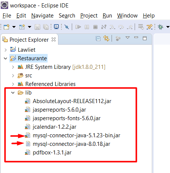The width and height of the screenshot is (170, 173).
Task: Click Collapse All in Project Explorer
Action: tap(98, 39)
